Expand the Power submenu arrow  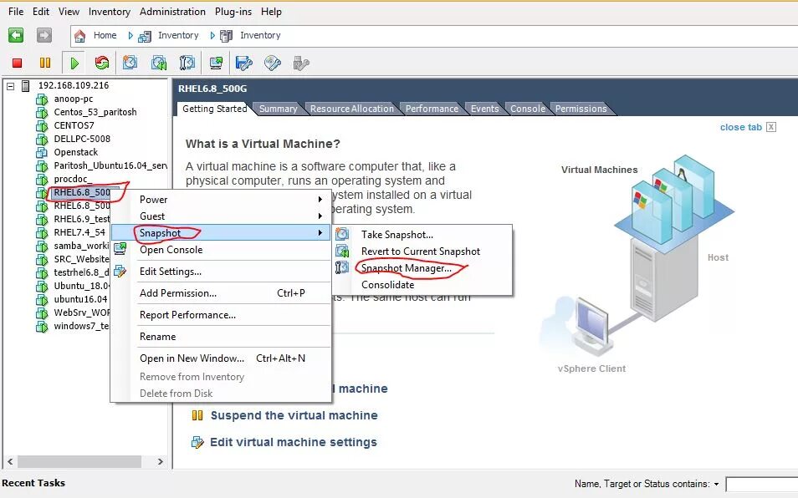coord(320,199)
